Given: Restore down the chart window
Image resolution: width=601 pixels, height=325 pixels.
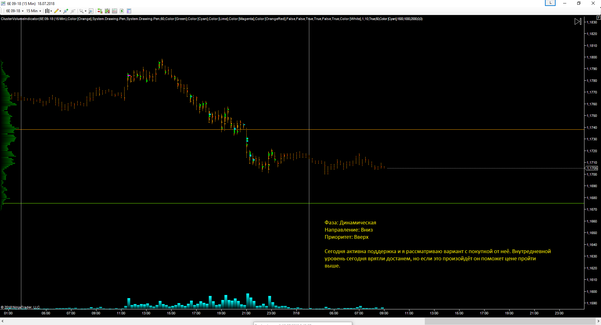Looking at the screenshot, I should coord(579,3).
